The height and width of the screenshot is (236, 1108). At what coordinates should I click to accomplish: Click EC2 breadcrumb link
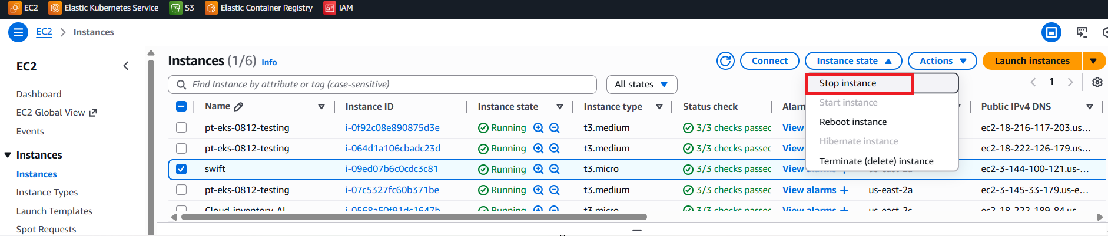click(44, 32)
